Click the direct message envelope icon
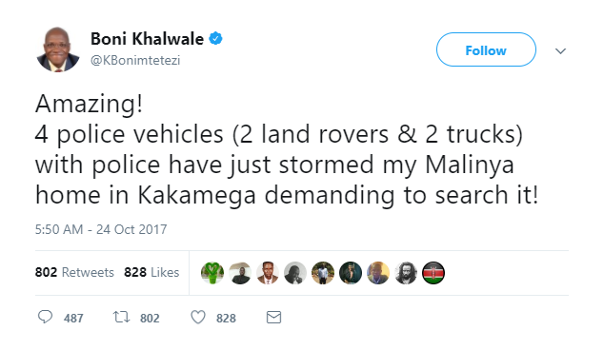Screen dimensions: 604x350 (x=273, y=318)
